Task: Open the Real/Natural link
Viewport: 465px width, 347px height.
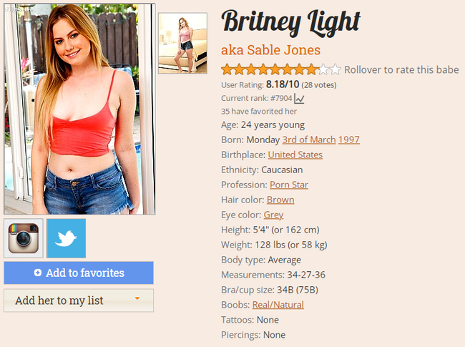Action: (x=278, y=305)
